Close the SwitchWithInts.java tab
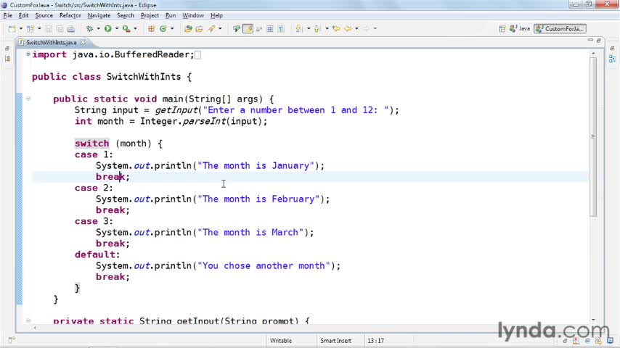 [83, 42]
